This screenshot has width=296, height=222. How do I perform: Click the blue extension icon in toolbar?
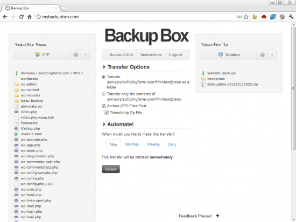tap(273, 17)
